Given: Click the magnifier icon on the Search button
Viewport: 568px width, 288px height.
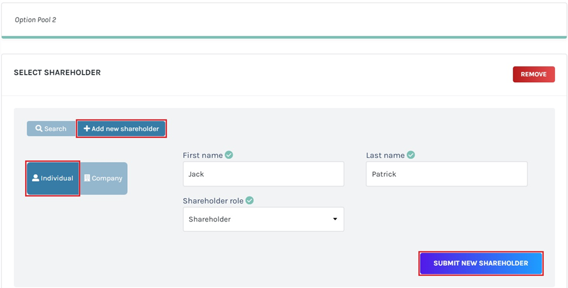Looking at the screenshot, I should (39, 129).
